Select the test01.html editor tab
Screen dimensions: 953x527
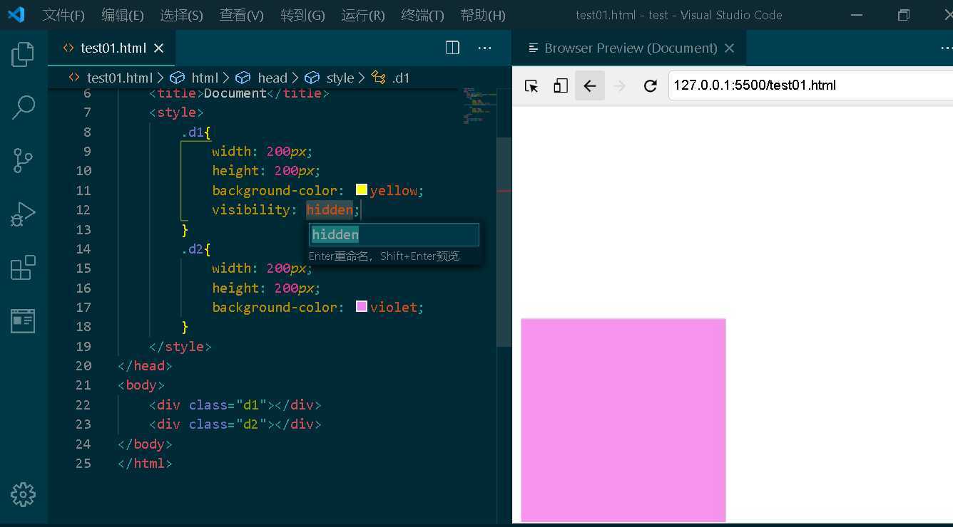pos(112,48)
